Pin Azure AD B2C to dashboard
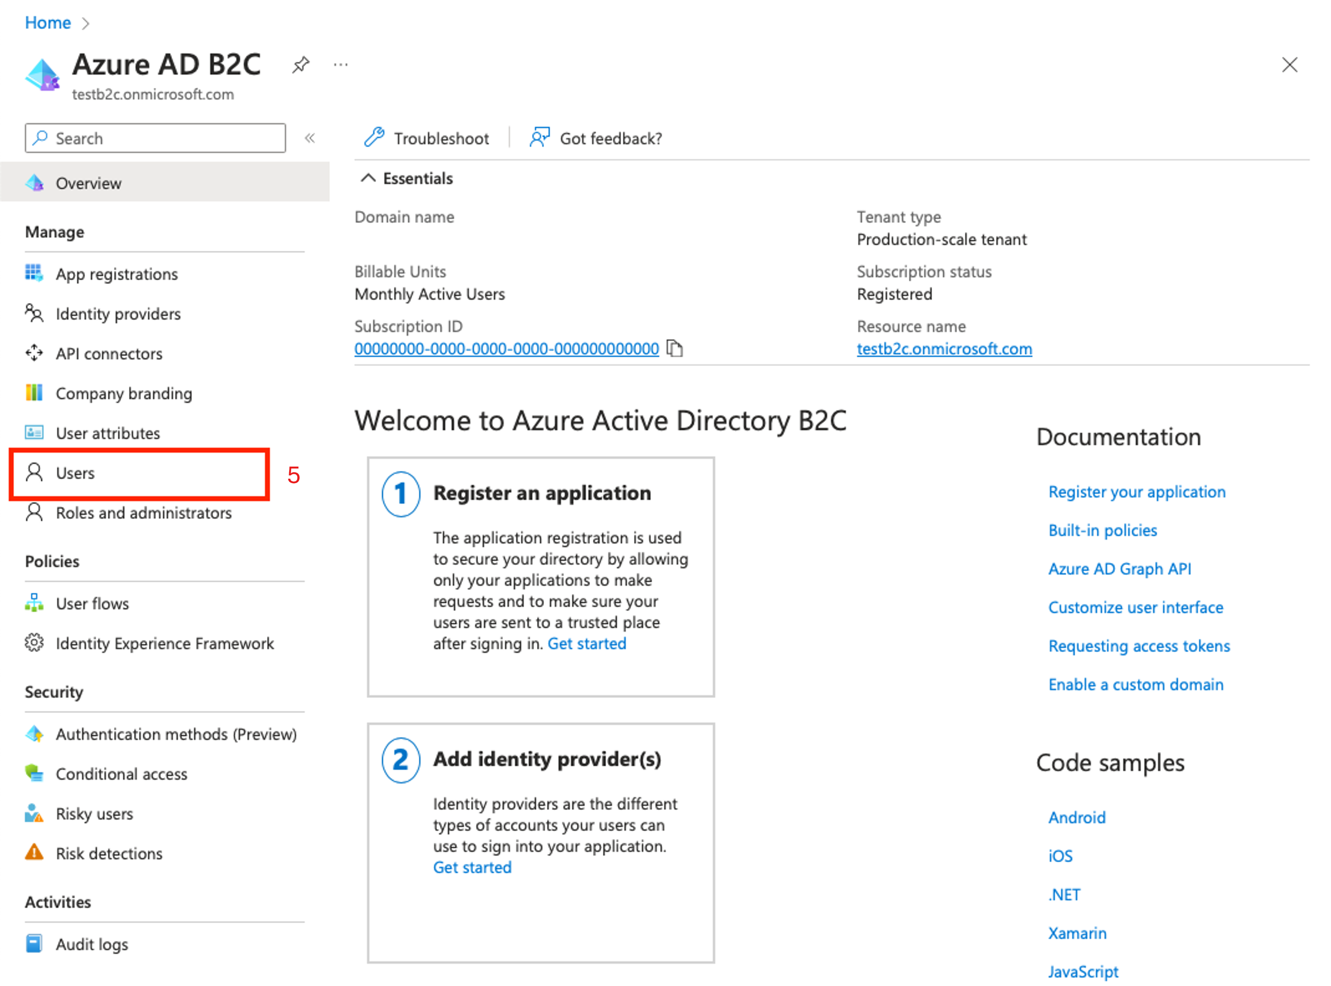The width and height of the screenshot is (1331, 986). [x=301, y=64]
